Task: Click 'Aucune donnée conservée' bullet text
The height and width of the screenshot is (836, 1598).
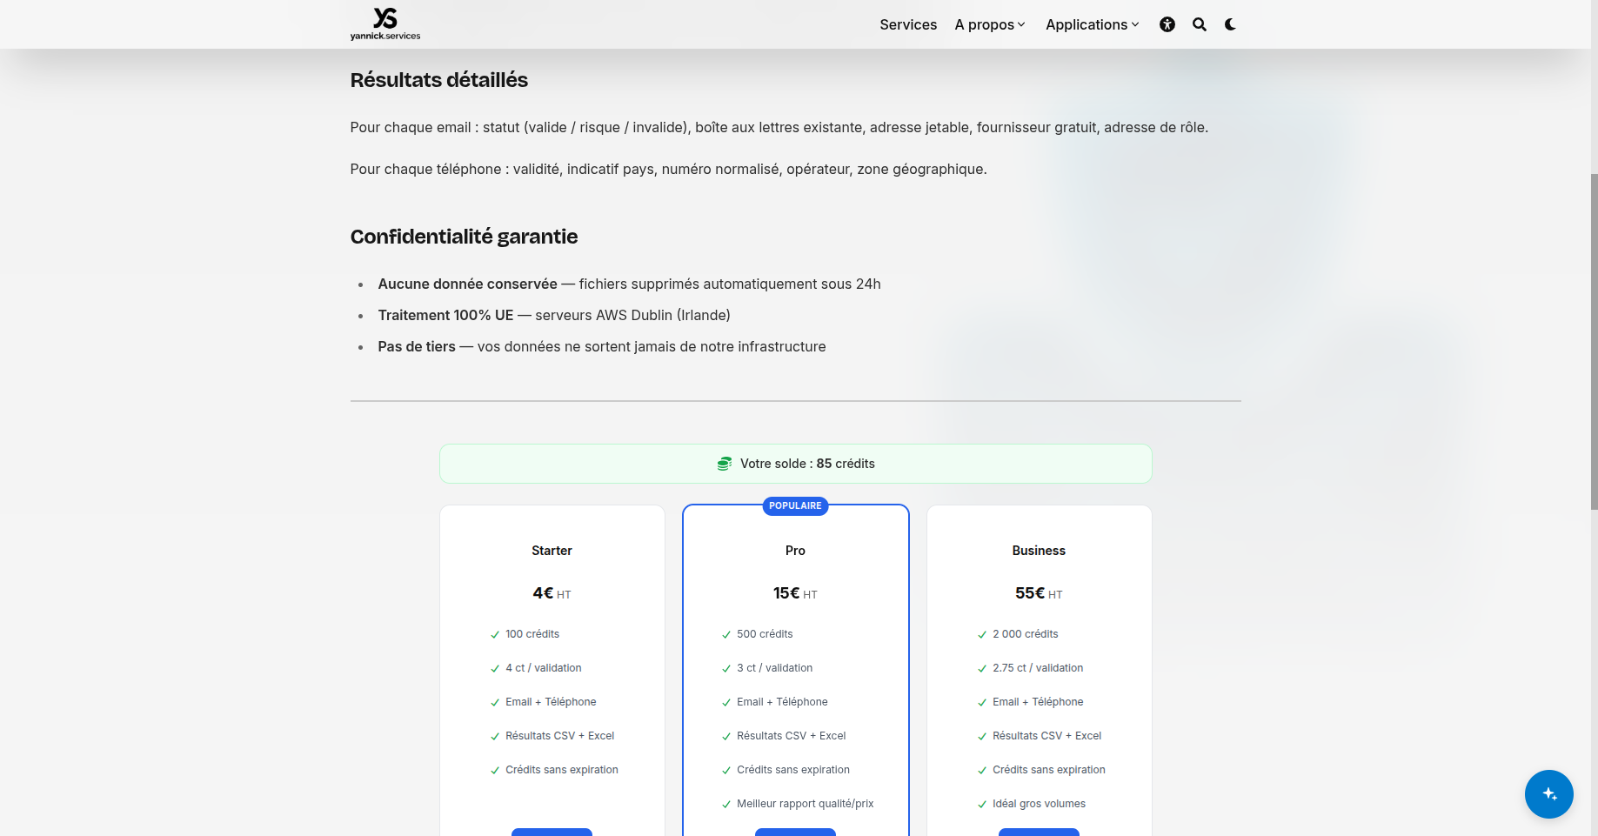Action: (x=467, y=284)
